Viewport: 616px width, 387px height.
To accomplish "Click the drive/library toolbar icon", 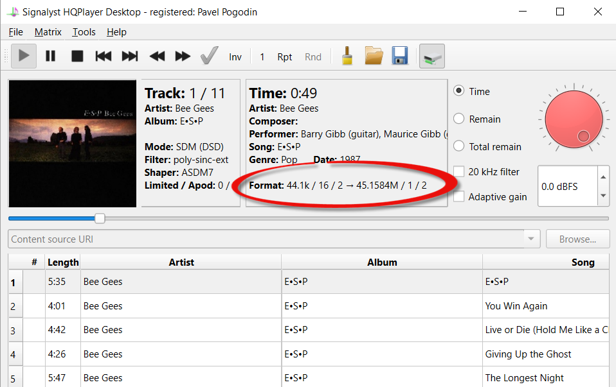I will point(431,56).
